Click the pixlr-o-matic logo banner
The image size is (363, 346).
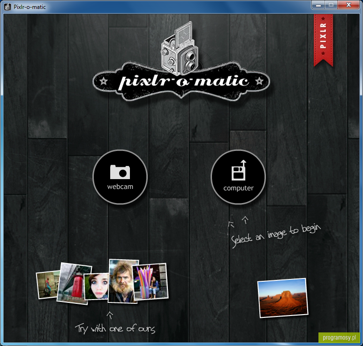(181, 81)
